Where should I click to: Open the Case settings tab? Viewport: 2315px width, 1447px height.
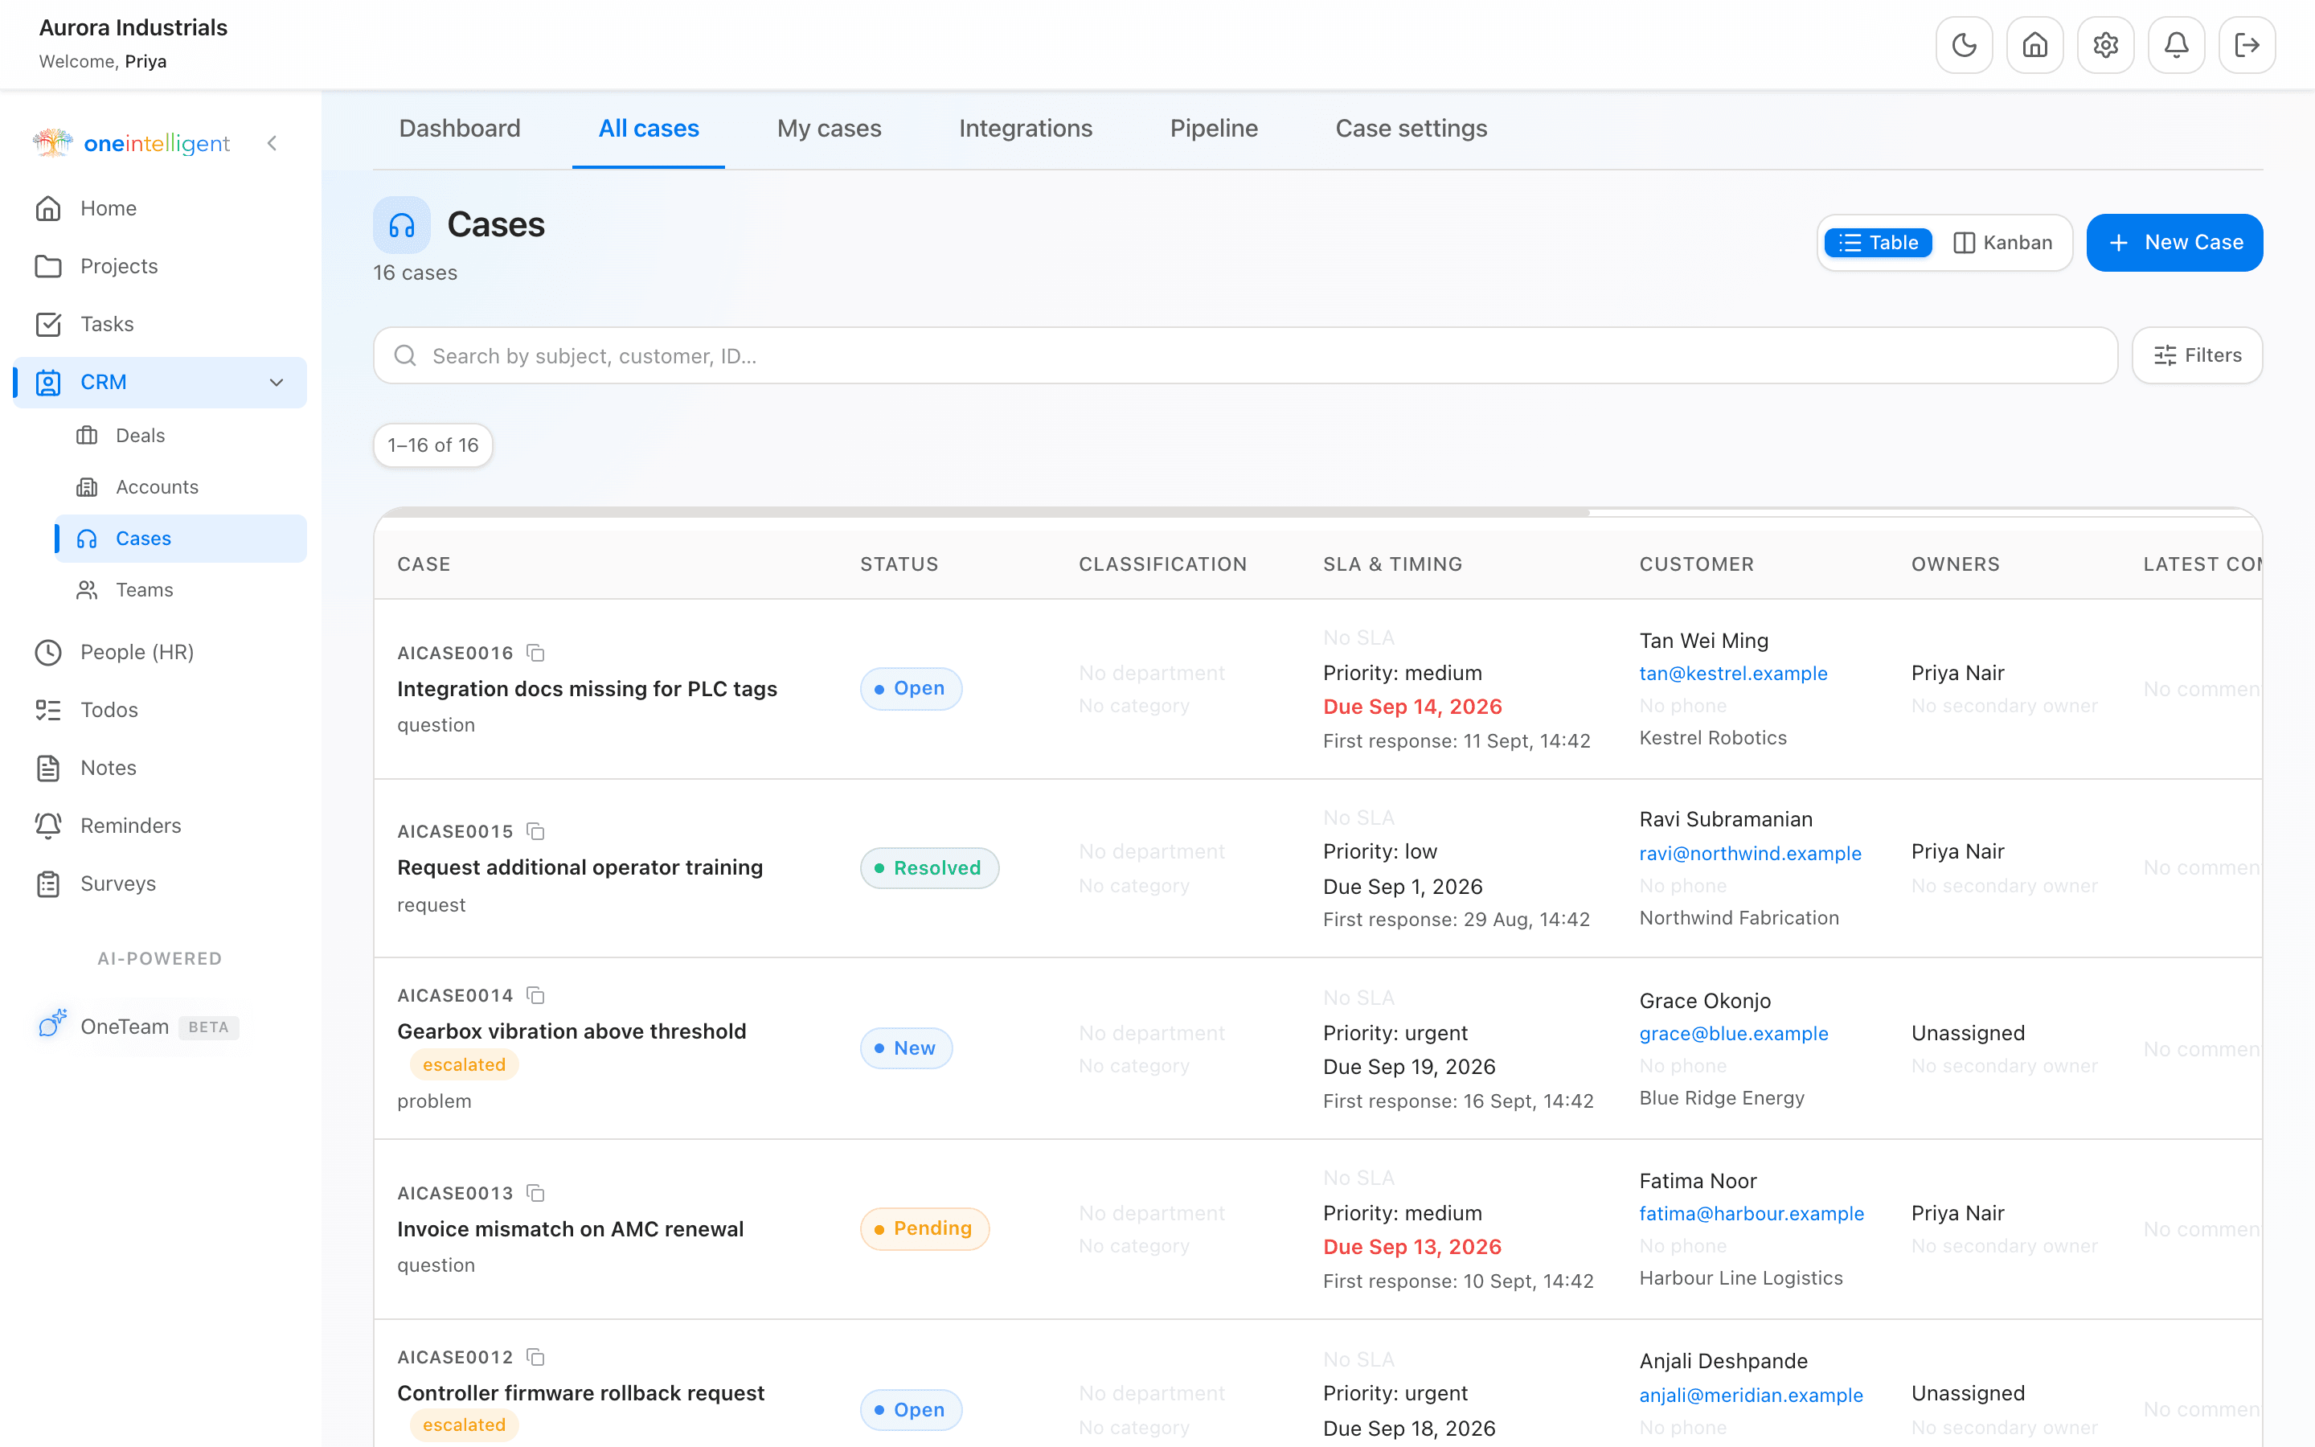(x=1411, y=129)
